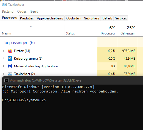This screenshot has height=130, width=143.
Task: Click Firefox processor value 0,2%
Action: [x=112, y=51]
